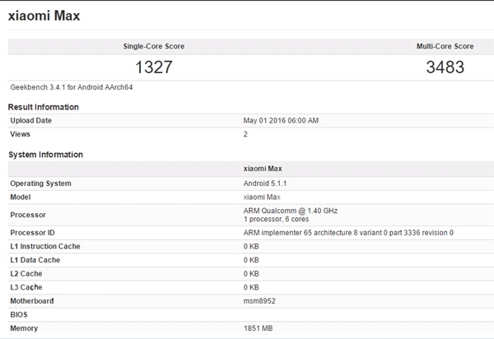Click the multi-core value 3483
The height and width of the screenshot is (339, 494).
coord(445,67)
